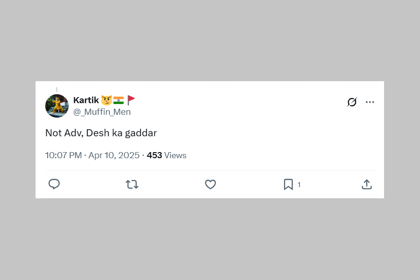Click the tweet text 'Not Adv, Desh ka gaddar'
Viewport: 420px width, 280px height.
pos(101,133)
